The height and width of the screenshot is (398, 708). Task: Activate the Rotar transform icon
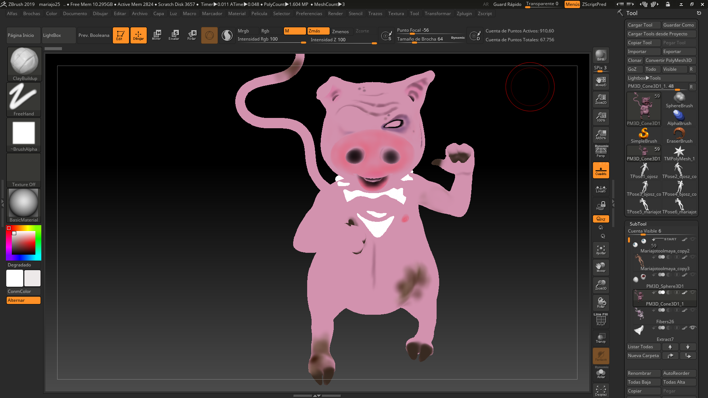(x=192, y=35)
